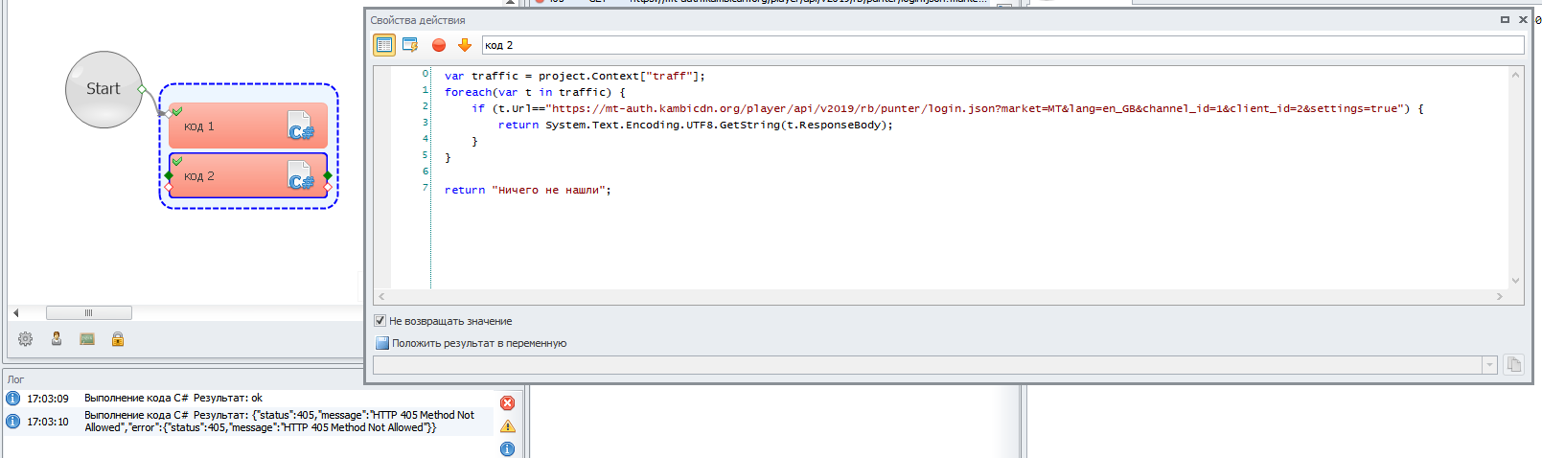Click the orange down-arrow icon

coord(465,45)
